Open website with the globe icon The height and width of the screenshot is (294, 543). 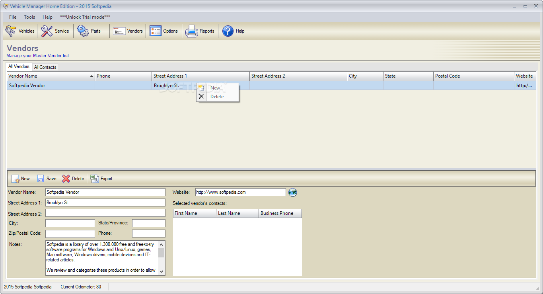(x=293, y=193)
